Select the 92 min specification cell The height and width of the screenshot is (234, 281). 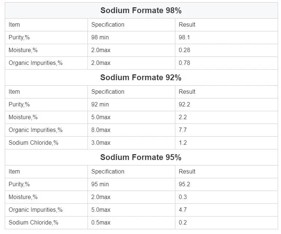tap(100, 105)
